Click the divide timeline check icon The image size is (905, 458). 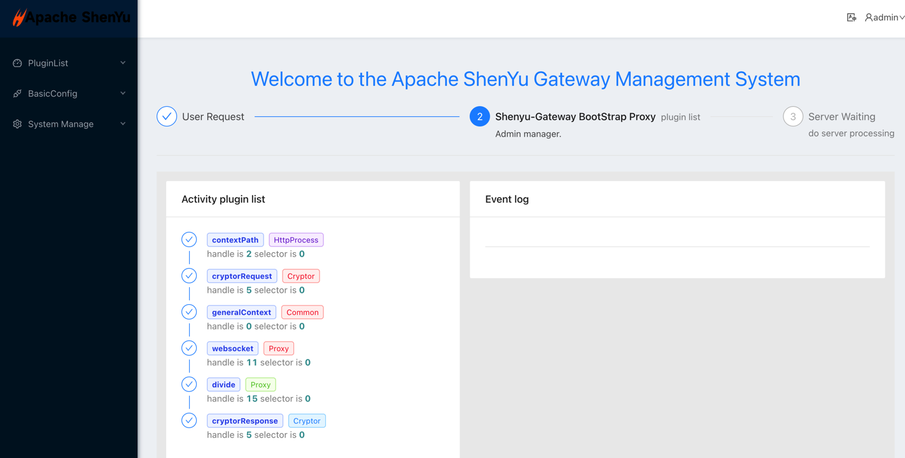point(189,384)
